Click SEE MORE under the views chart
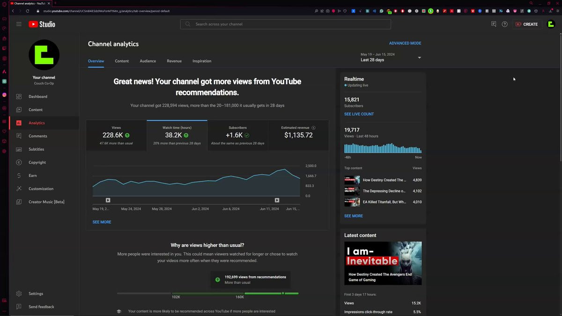The height and width of the screenshot is (316, 562). coord(102,222)
